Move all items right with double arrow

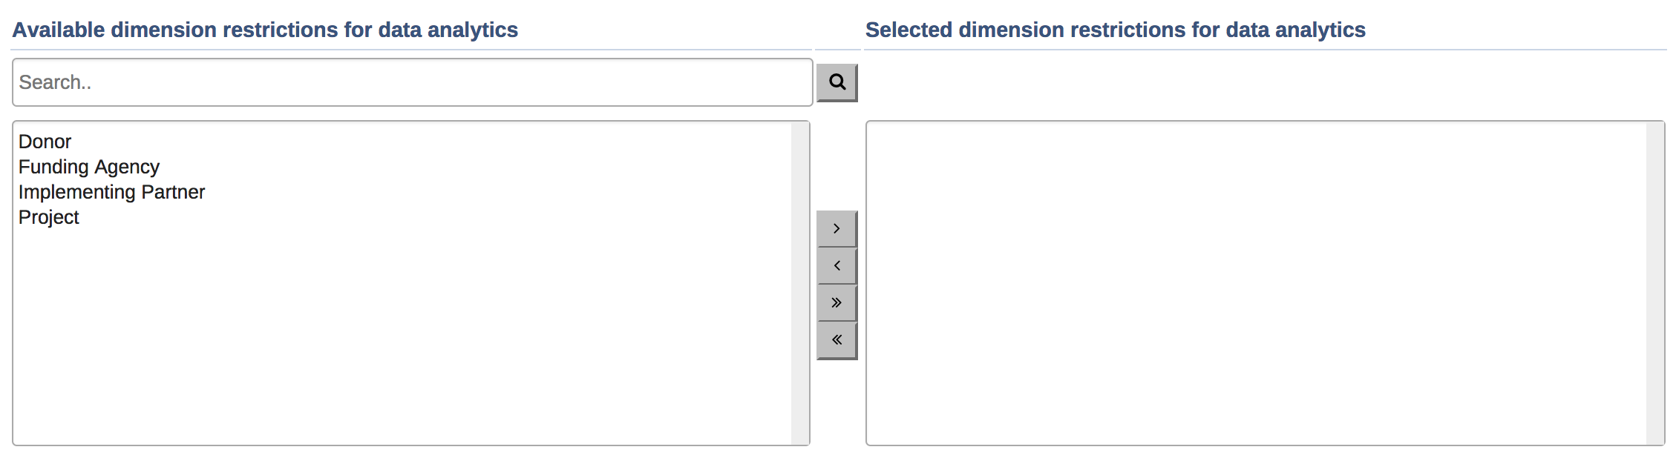837,303
